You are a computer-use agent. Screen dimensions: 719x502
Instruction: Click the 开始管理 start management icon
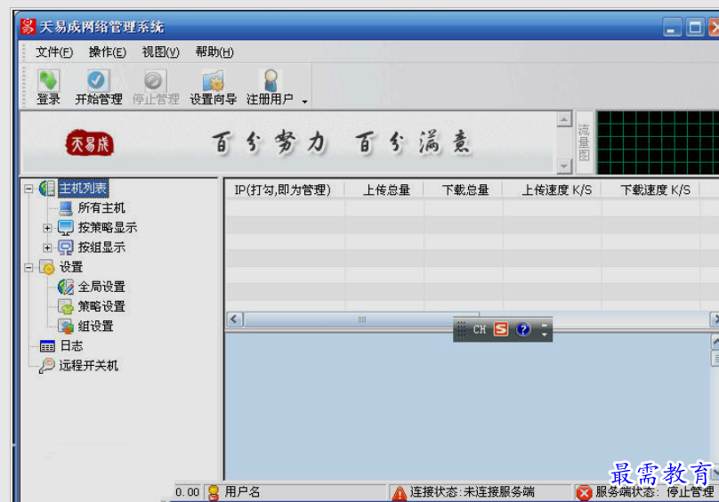point(98,81)
